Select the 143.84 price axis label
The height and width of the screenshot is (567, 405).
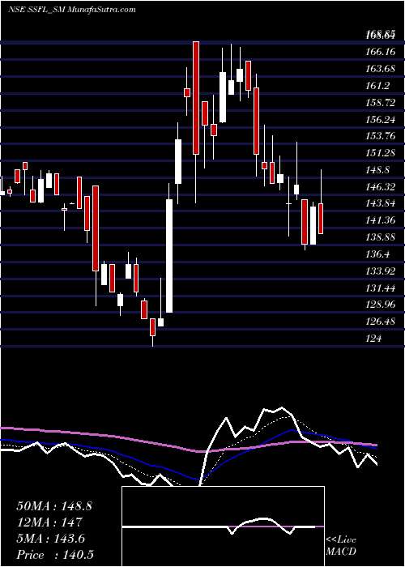tap(380, 203)
